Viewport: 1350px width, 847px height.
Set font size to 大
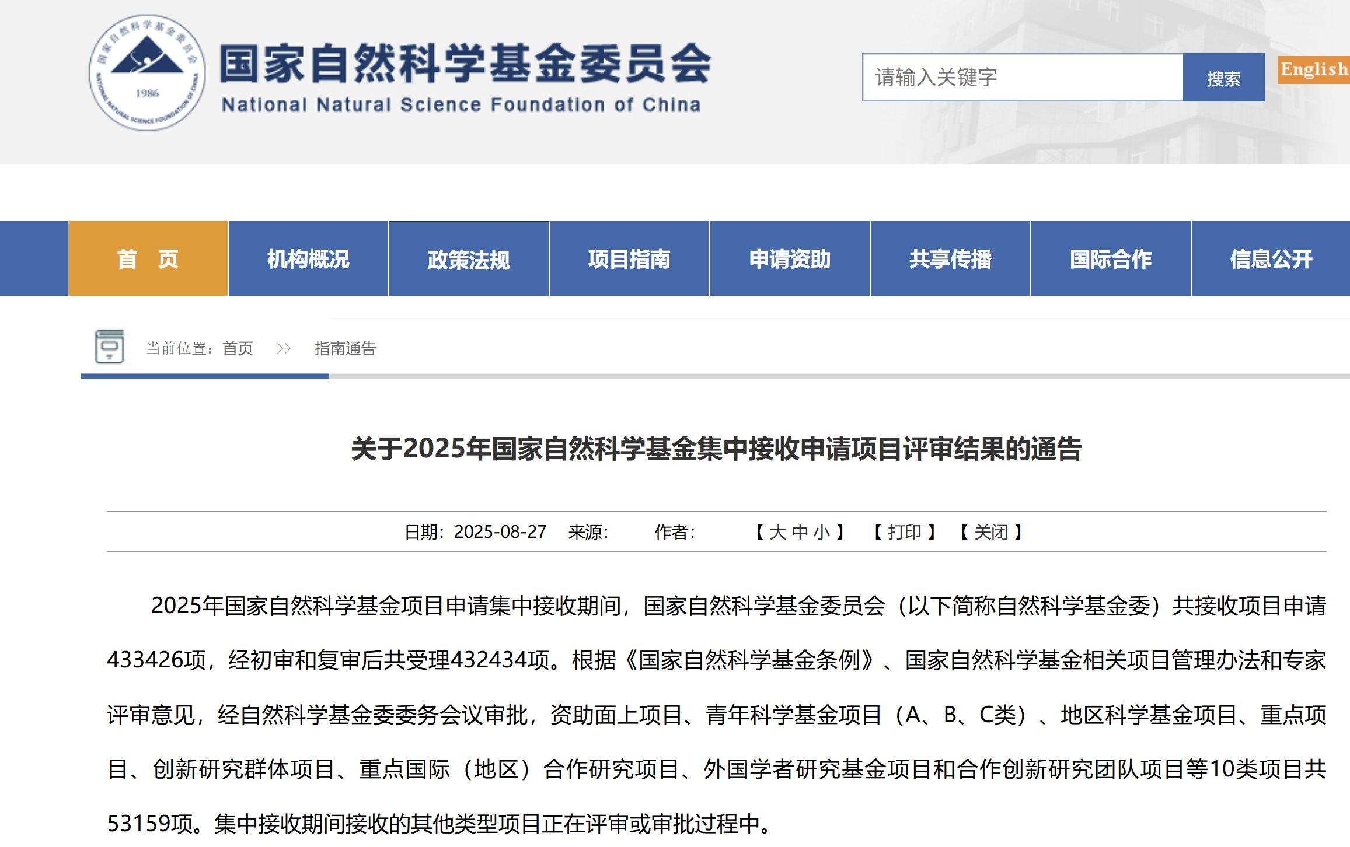pos(777,532)
